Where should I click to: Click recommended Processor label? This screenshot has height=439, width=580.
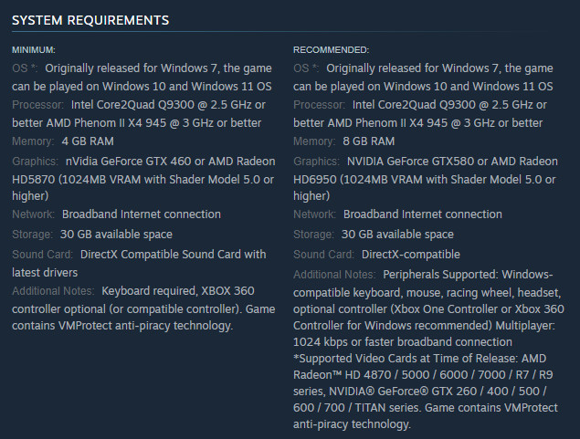point(319,105)
